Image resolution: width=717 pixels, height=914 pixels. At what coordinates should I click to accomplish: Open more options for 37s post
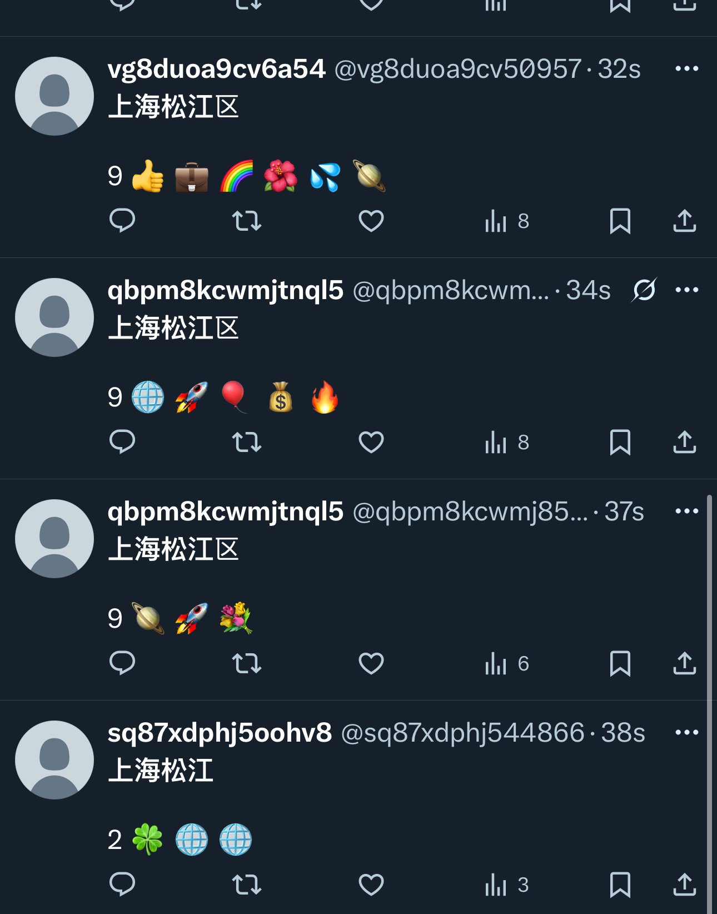[x=687, y=511]
